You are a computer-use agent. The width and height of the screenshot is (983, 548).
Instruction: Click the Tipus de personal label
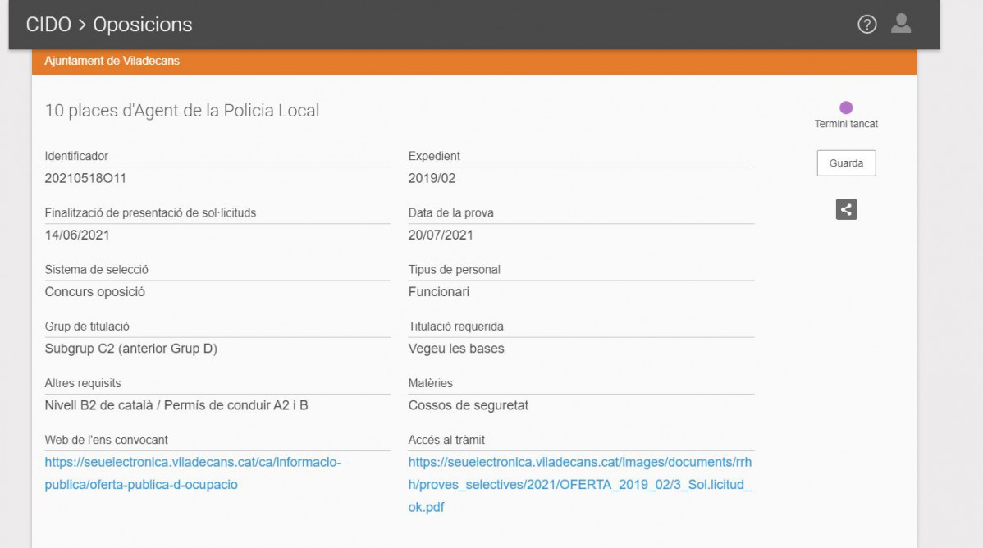pyautogui.click(x=454, y=270)
